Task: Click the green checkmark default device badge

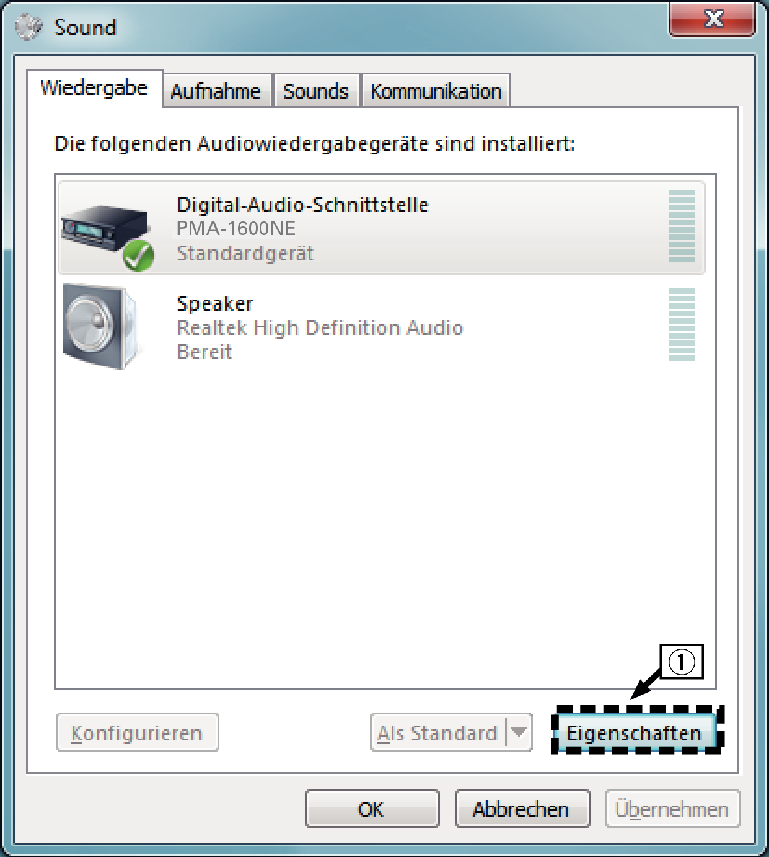Action: [x=138, y=255]
